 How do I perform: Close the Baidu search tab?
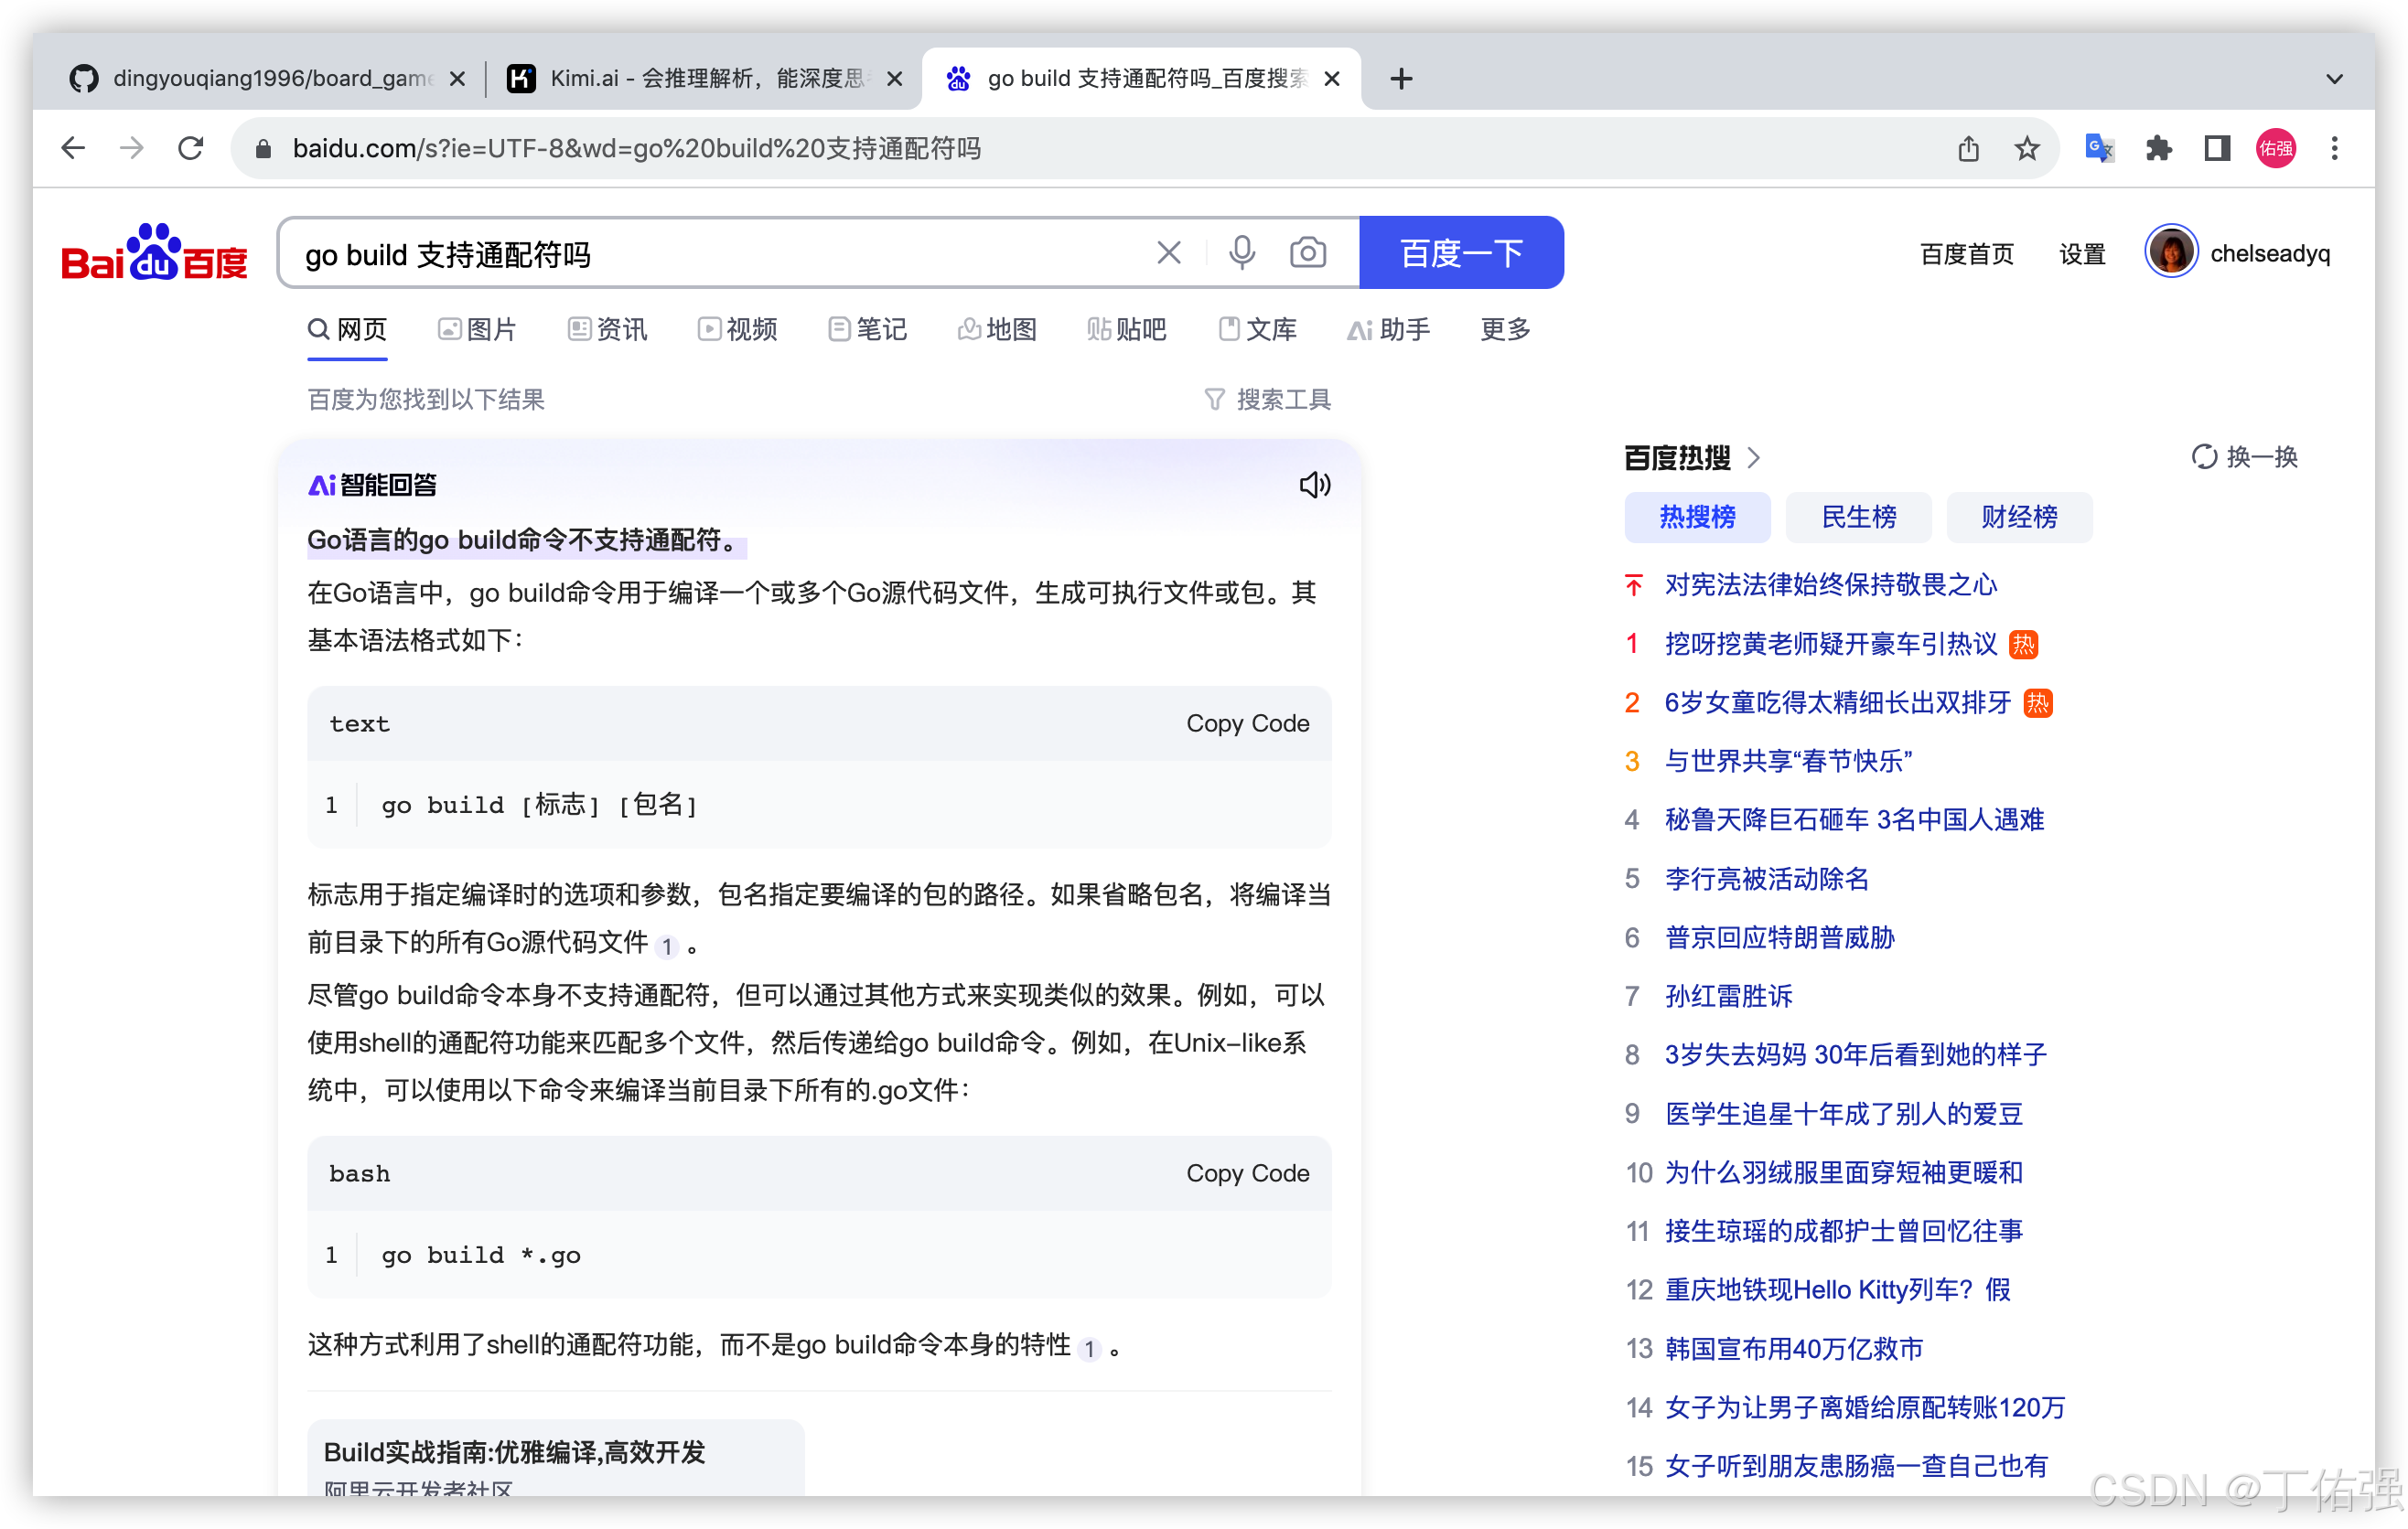(1331, 79)
